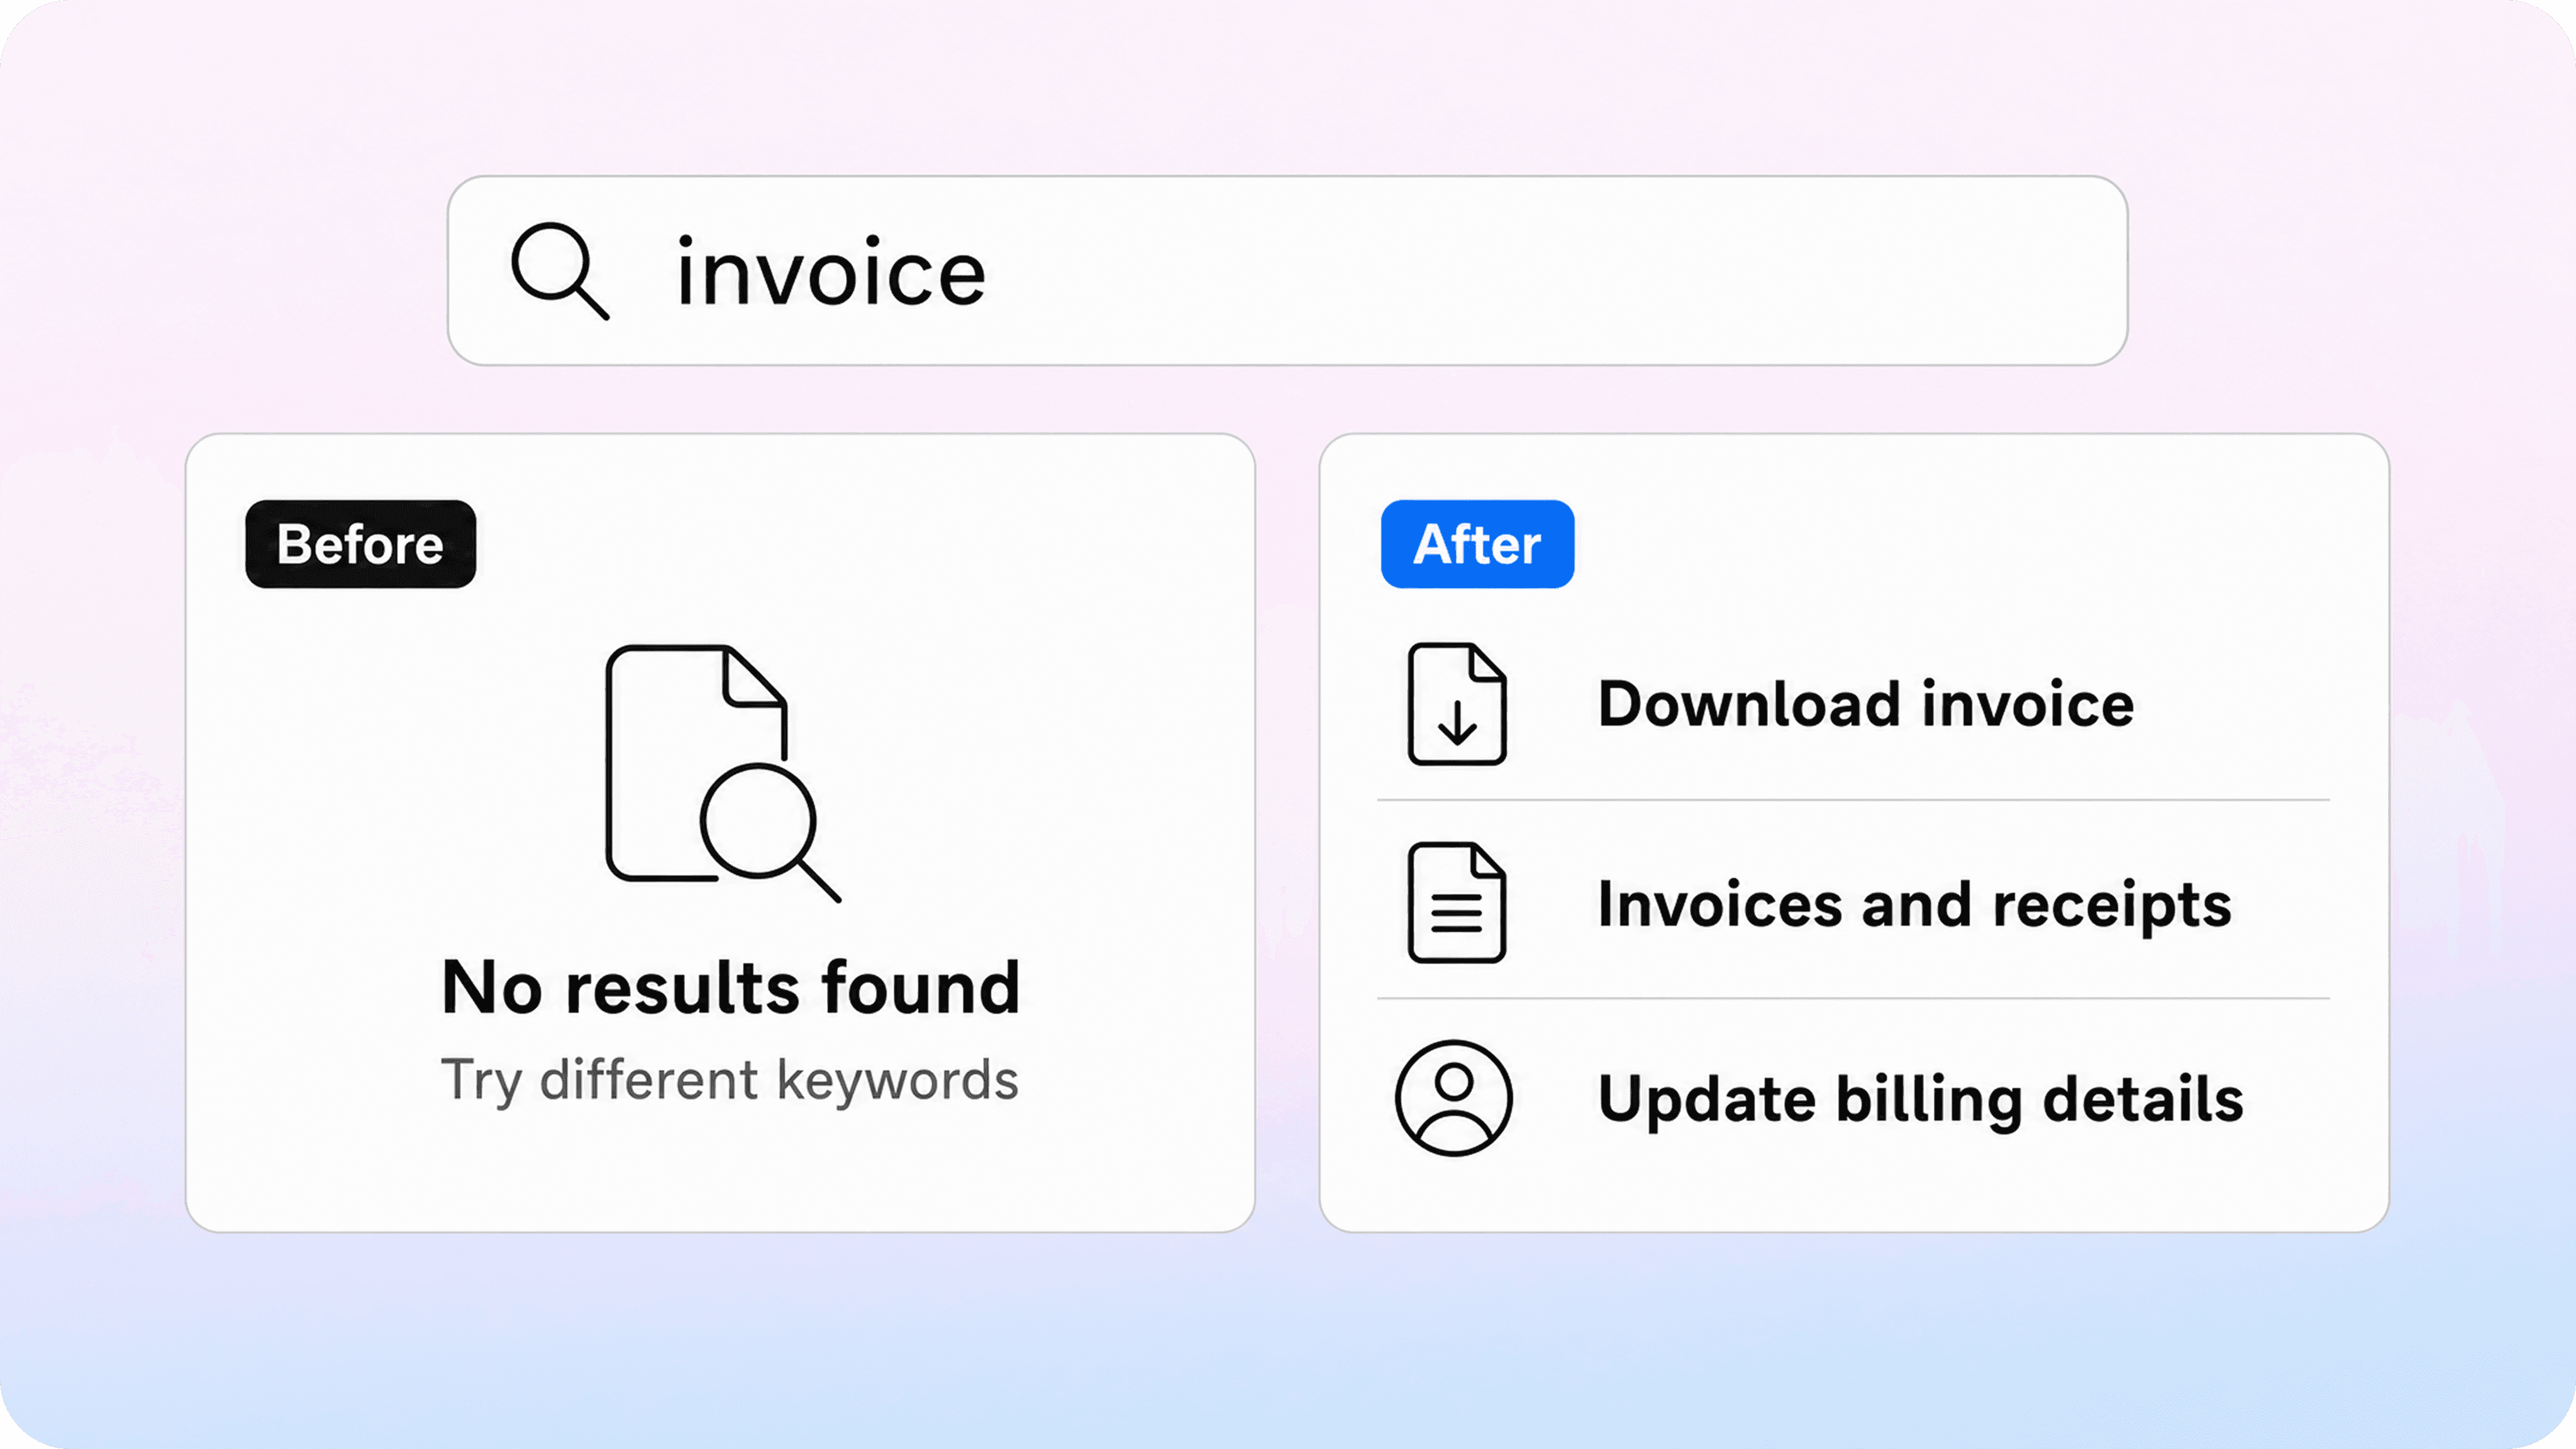Open the "Invoices and receipts" result
The image size is (2576, 1449).
(x=1853, y=900)
